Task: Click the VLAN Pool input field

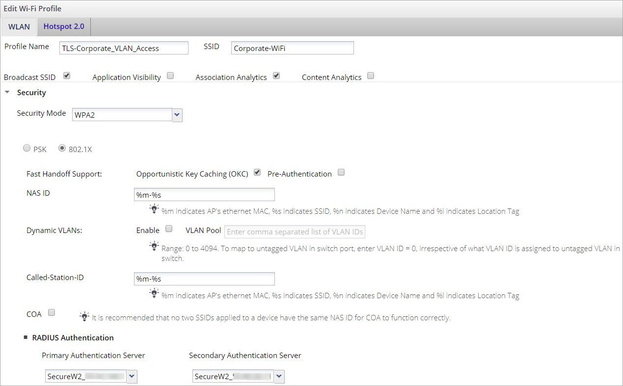Action: point(295,232)
